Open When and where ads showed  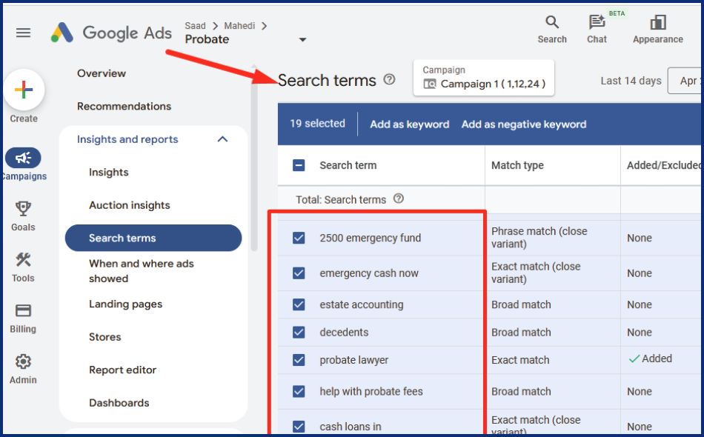(x=142, y=271)
